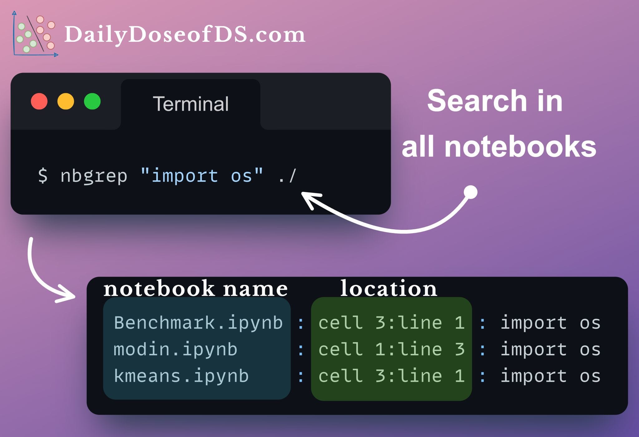Select Benchmark.ipynb in results
Screen dimensions: 639x437
[x=198, y=323]
